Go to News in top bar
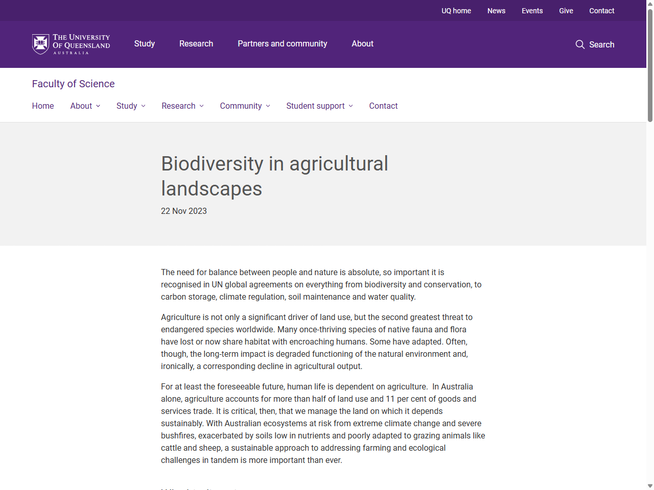The image size is (654, 490). 496,11
